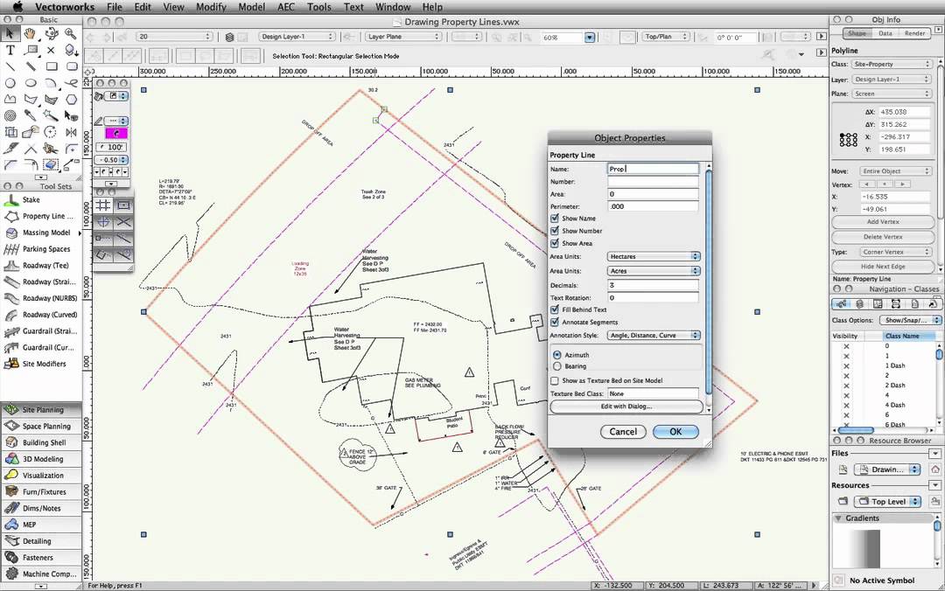Click Add Vertex in Obj Info
Viewport: 945px width, 591px height.
882,221
